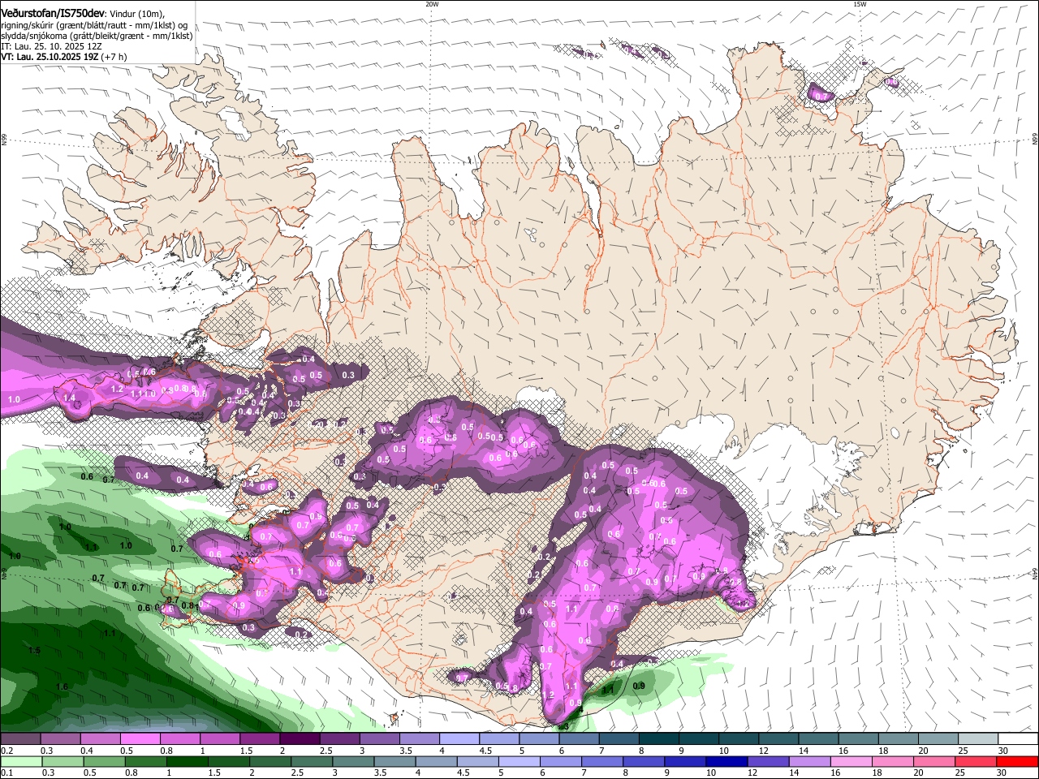
Task: Select the 'IT: Lau. 25. 10. 2025 12Z' line
Action: pyautogui.click(x=51, y=46)
